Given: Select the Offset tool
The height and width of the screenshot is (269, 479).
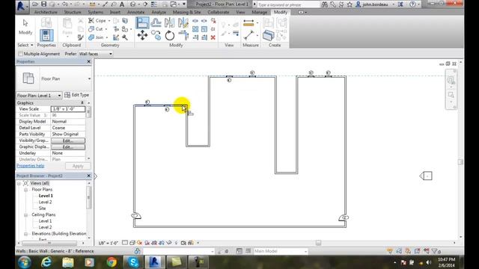Looking at the screenshot, I should point(156,22).
